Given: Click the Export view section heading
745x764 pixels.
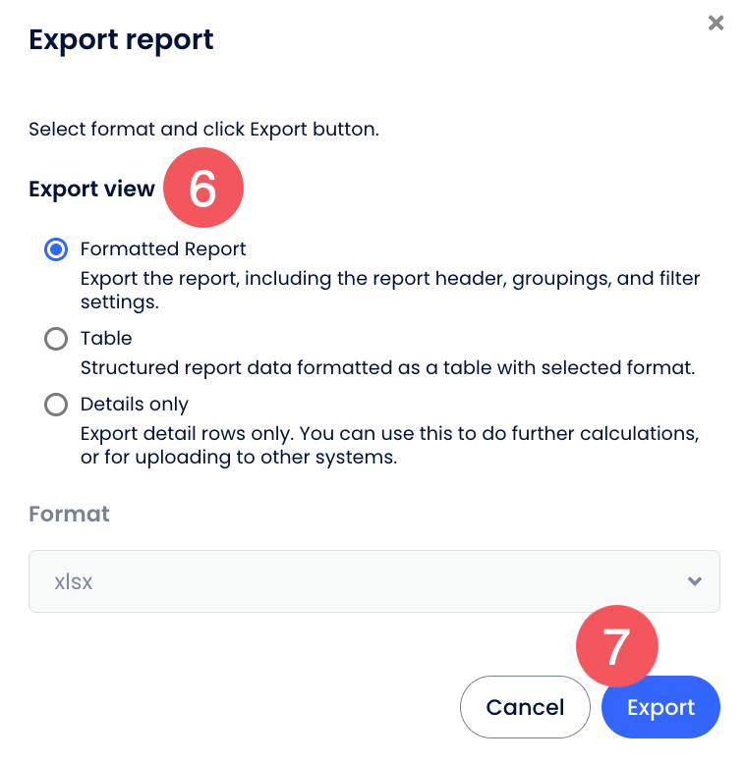Looking at the screenshot, I should (91, 190).
